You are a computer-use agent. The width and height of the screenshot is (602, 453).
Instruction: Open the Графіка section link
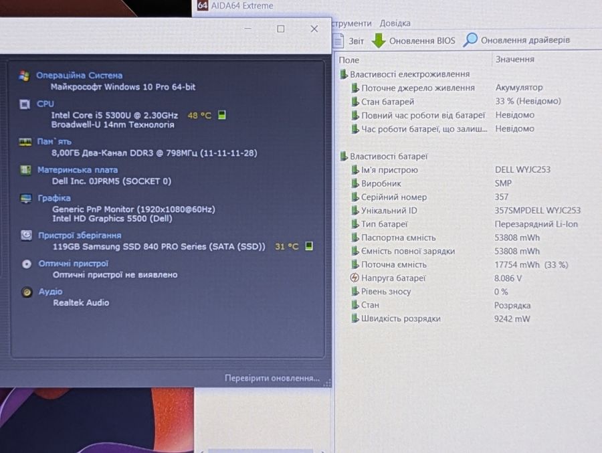54,198
